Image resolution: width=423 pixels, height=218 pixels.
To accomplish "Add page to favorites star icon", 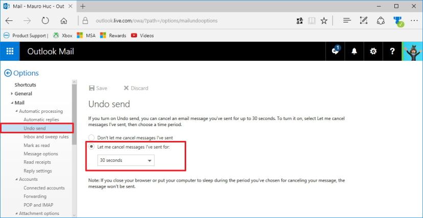I will [x=324, y=21].
